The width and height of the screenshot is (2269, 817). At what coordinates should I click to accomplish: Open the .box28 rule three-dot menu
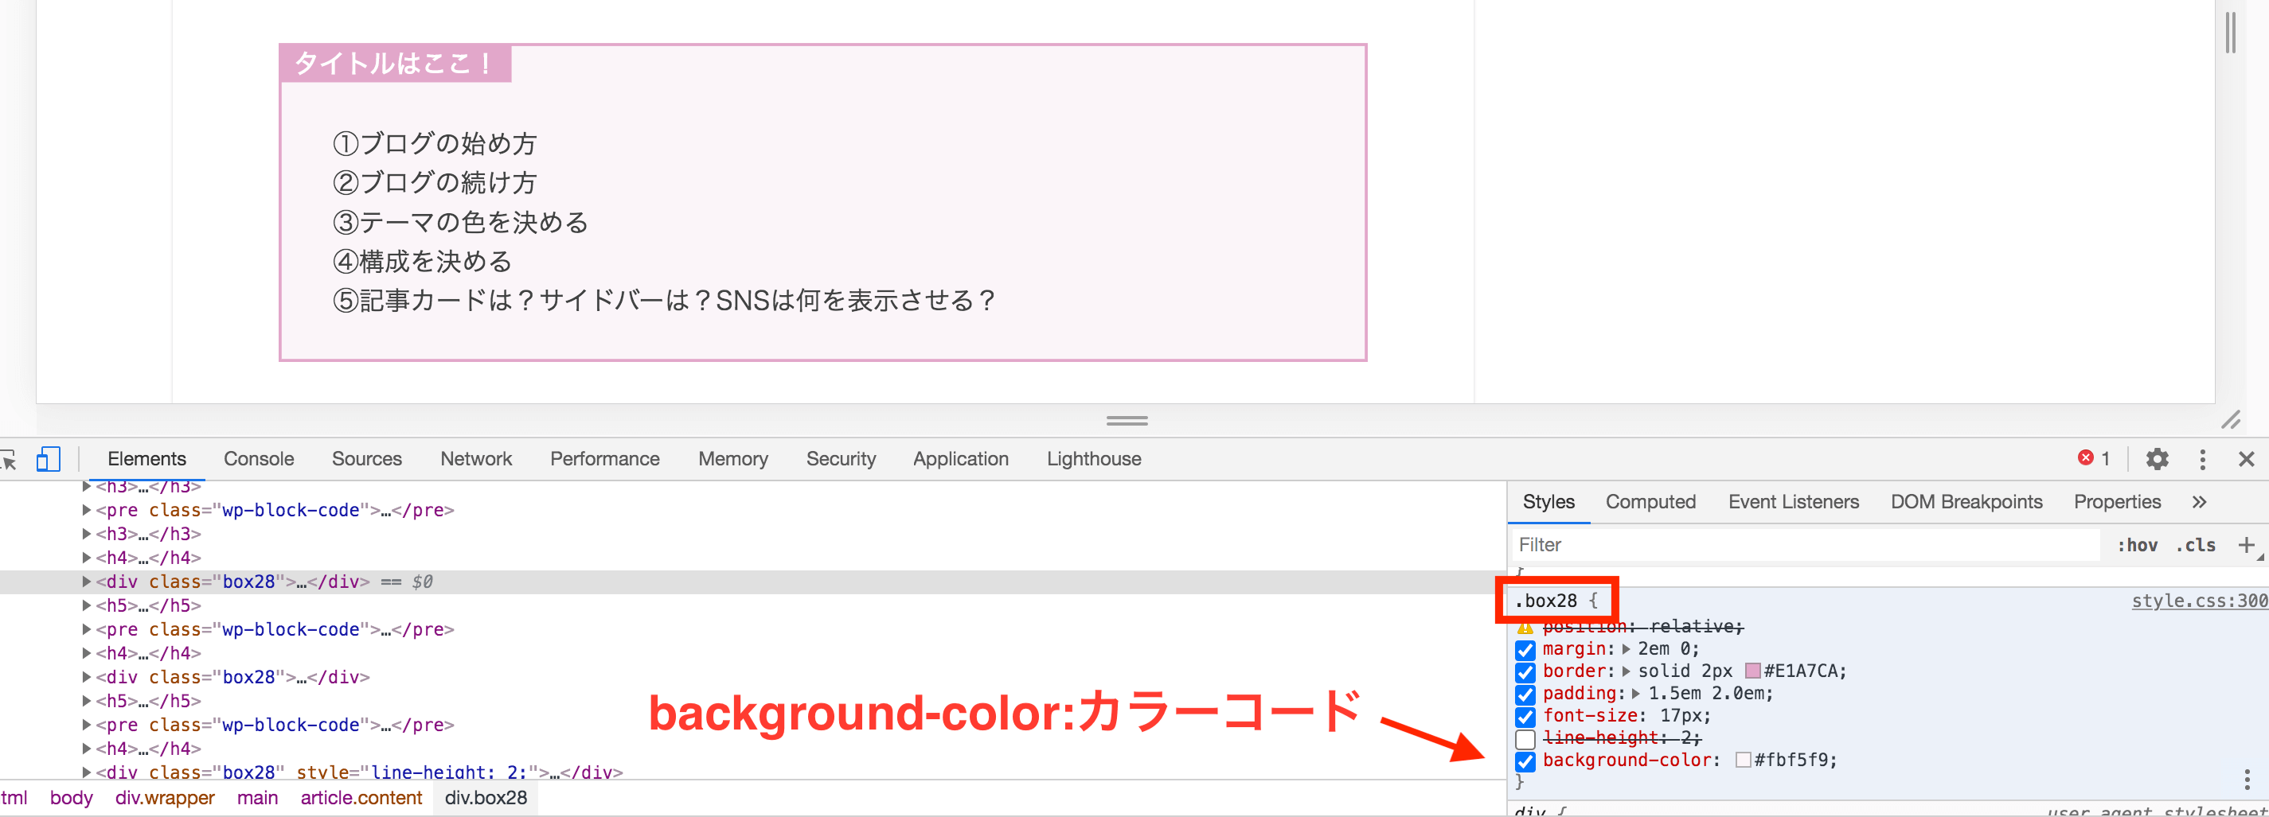[2247, 779]
